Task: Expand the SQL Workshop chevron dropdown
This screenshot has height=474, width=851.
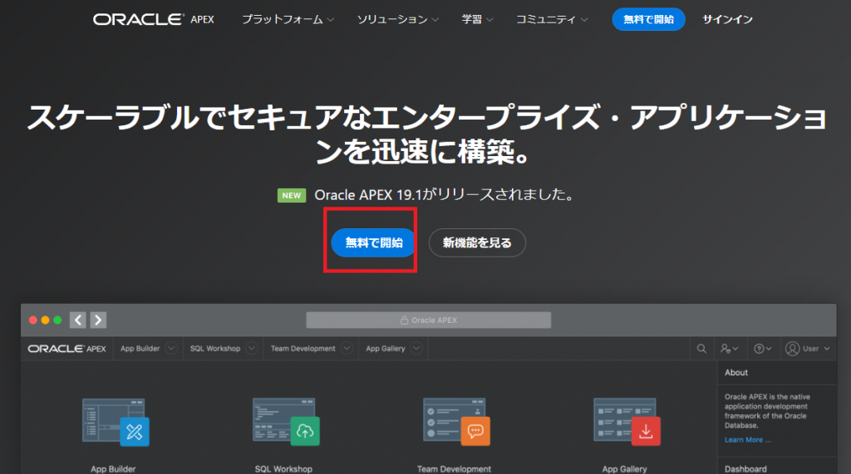Action: [x=252, y=348]
